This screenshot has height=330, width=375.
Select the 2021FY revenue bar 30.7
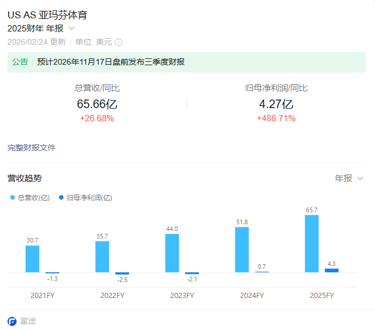pos(32,259)
